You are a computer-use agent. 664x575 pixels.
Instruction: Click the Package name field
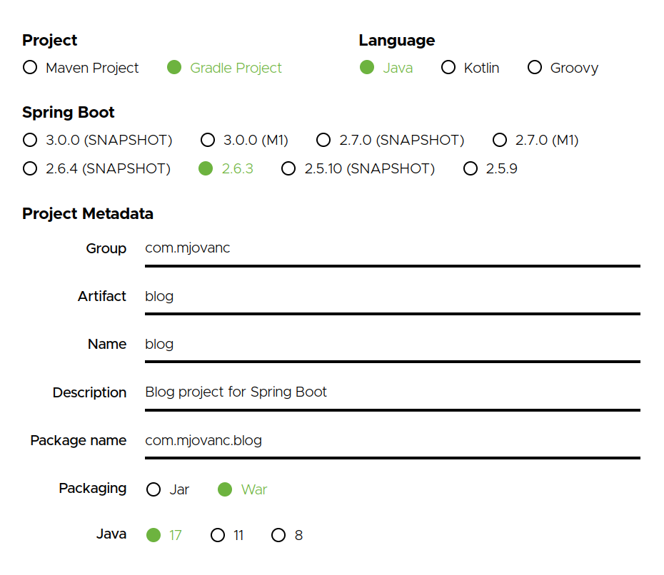point(391,441)
